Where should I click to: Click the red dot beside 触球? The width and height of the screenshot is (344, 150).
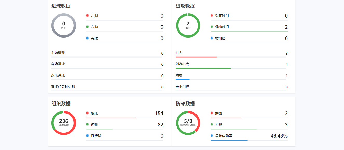pos(87,113)
